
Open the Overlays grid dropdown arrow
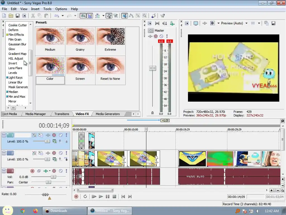point(259,23)
